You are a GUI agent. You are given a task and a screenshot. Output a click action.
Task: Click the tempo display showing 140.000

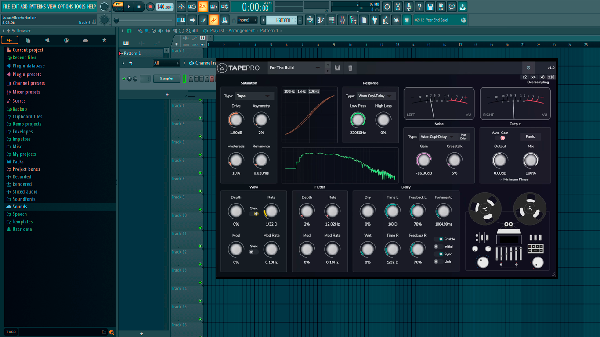[164, 7]
